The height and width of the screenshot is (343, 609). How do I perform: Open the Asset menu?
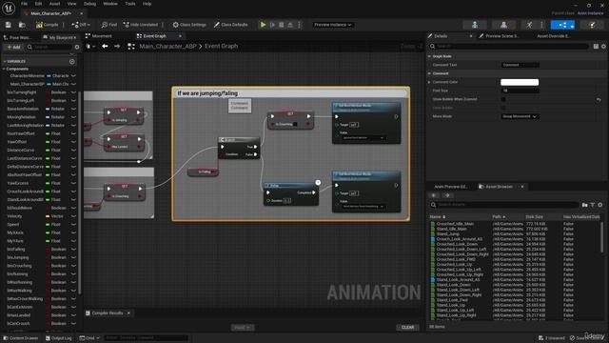coord(54,4)
